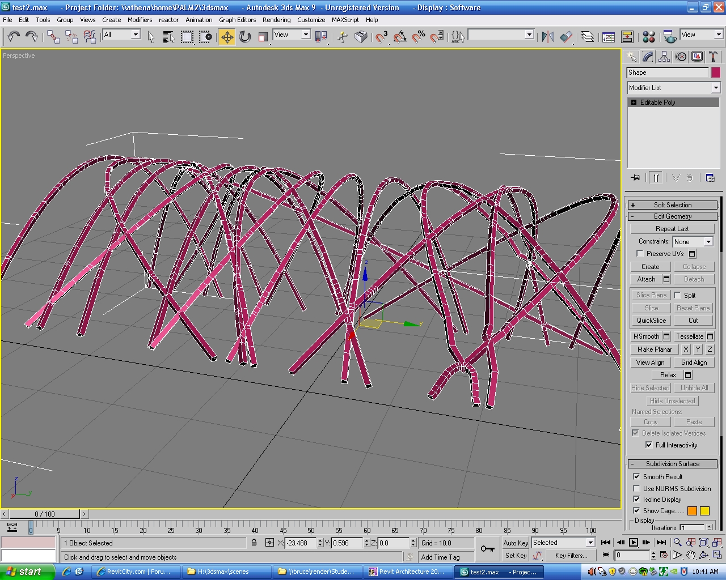Viewport: 726px width, 580px height.
Task: Toggle the Angle Snap icon
Action: pos(400,37)
